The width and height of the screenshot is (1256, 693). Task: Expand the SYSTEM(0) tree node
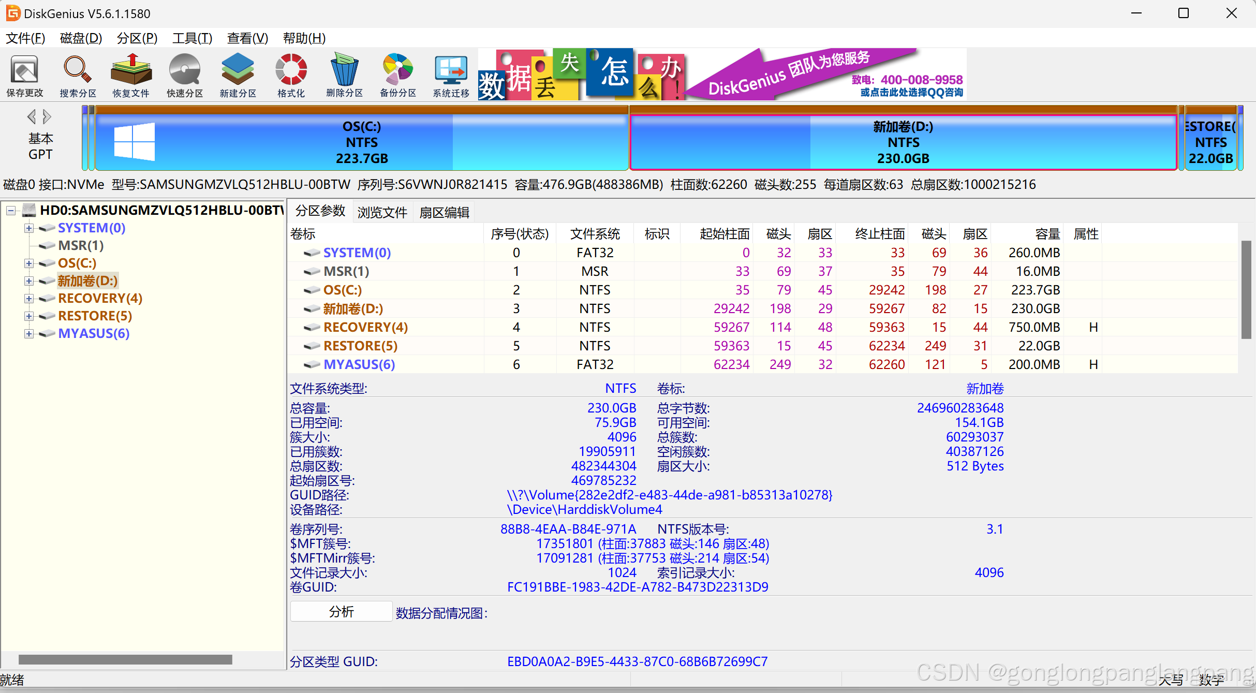click(x=29, y=228)
